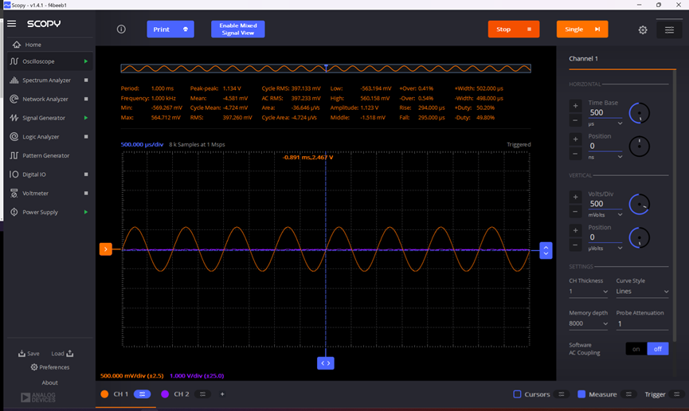
Task: Click Enable Mixed Signal View
Action: pos(237,29)
